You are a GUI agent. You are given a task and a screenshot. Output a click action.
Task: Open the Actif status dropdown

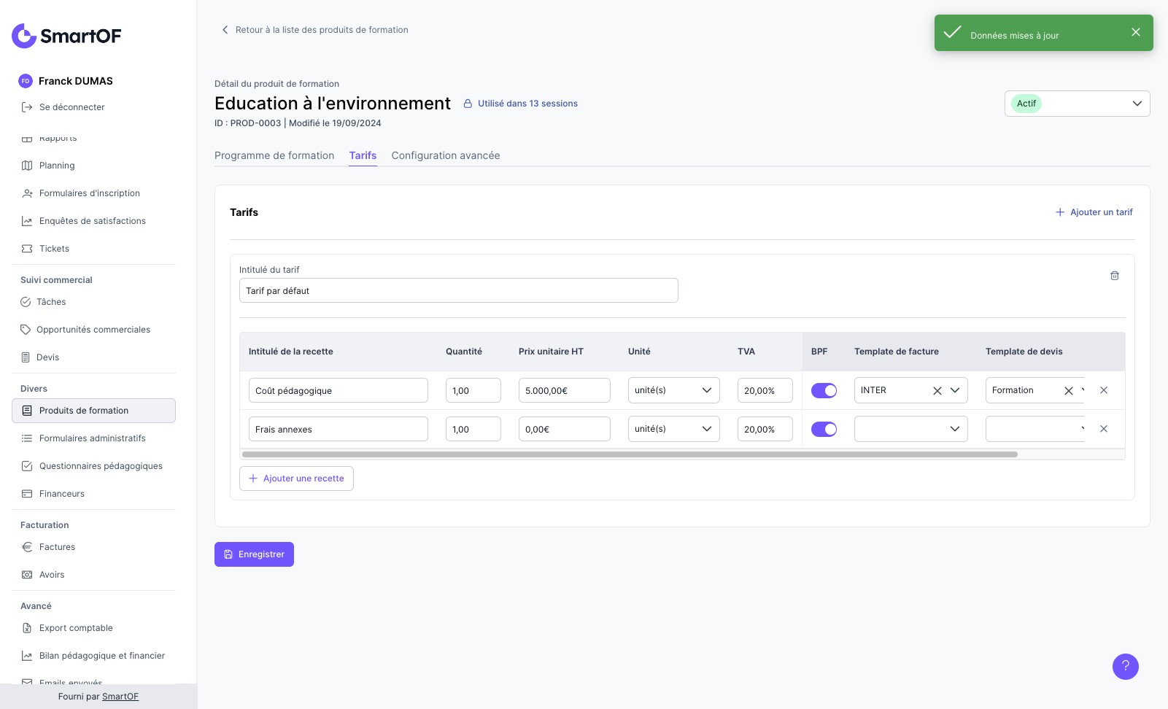(x=1077, y=104)
